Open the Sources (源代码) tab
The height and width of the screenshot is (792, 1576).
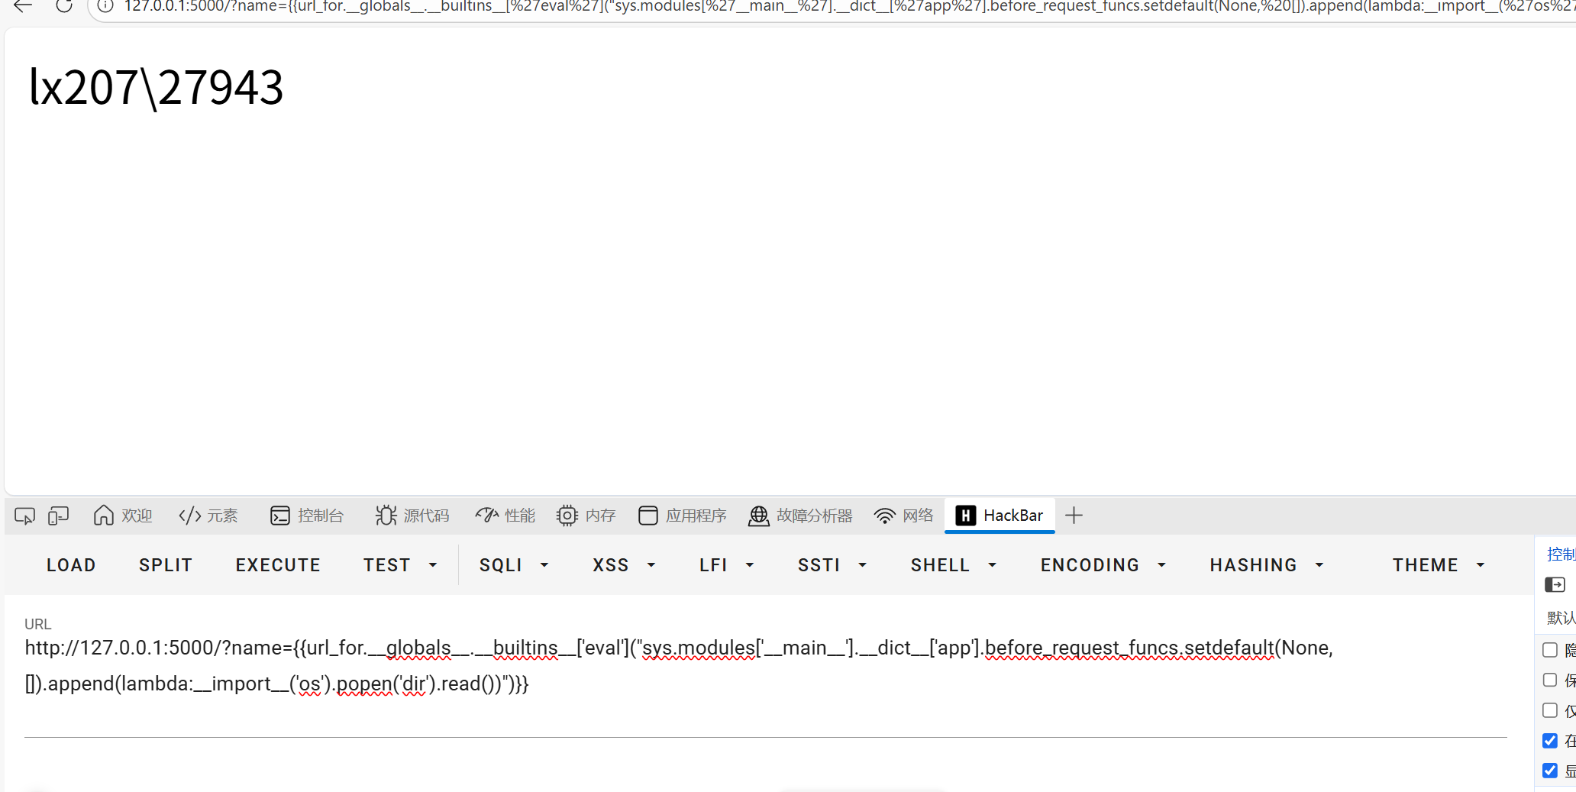tap(412, 516)
